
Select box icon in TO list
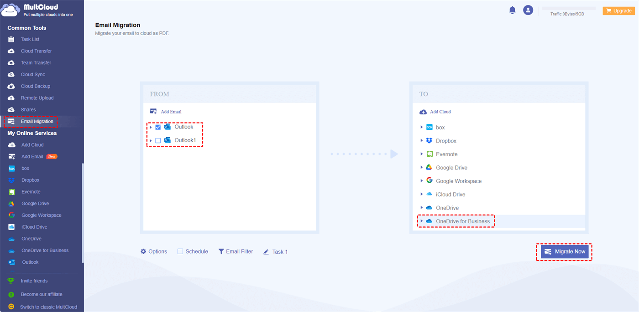tap(429, 128)
